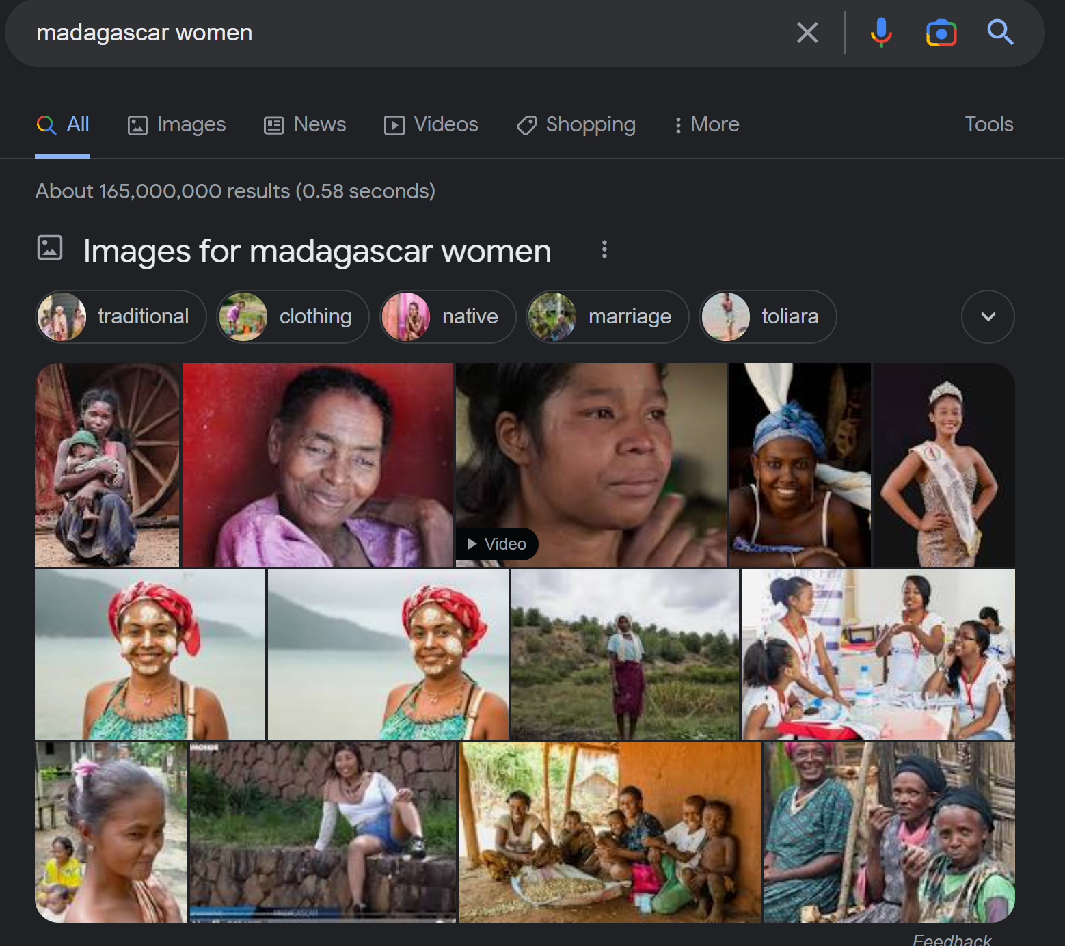Screen dimensions: 1065x946
Task: Open thumbnail of elderly woman against red wall
Action: click(x=318, y=465)
